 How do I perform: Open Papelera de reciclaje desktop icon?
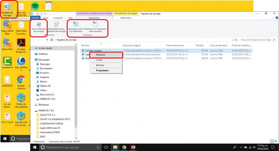(7, 9)
